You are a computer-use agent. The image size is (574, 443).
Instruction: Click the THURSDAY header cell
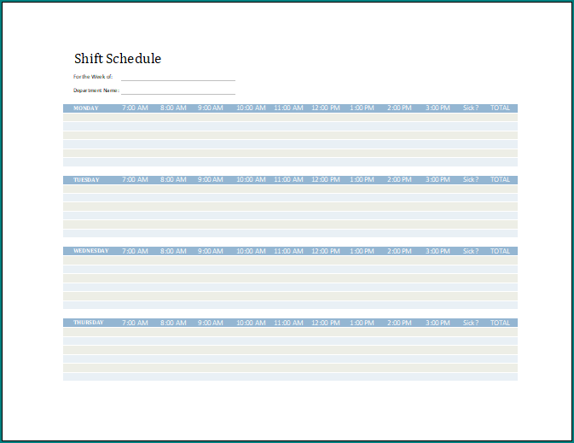pos(89,323)
